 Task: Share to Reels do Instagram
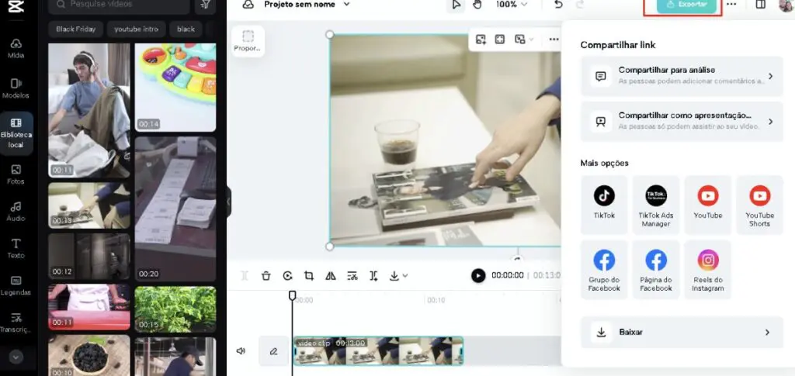[x=708, y=269]
